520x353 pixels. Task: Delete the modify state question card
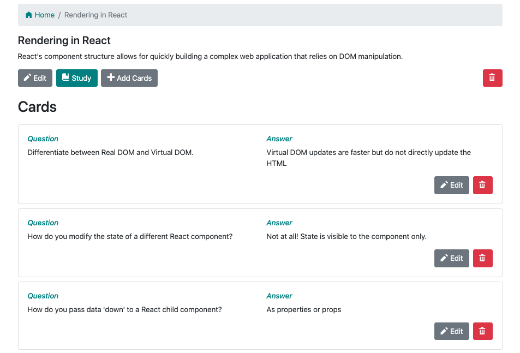pos(482,259)
